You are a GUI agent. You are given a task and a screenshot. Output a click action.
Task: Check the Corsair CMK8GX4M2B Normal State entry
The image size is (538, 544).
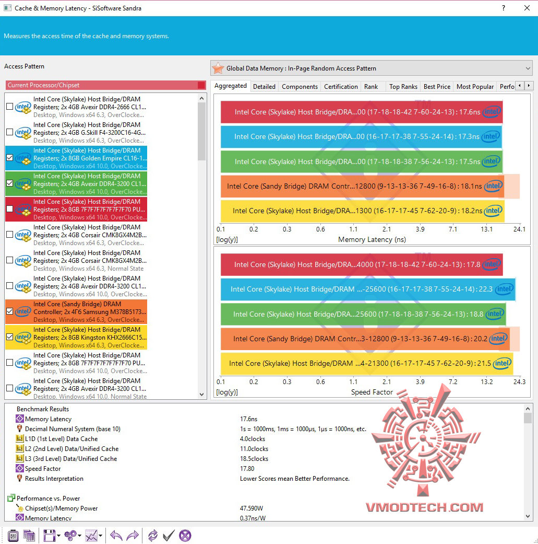(10, 260)
